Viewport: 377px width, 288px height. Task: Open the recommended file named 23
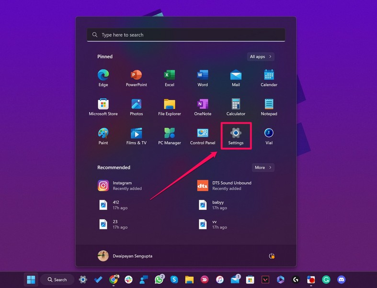click(113, 224)
